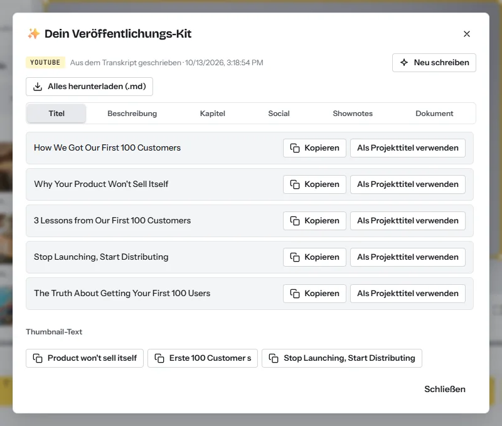Copy The Truth About Getting Your First 100 Users
Image resolution: width=502 pixels, height=426 pixels.
pyautogui.click(x=314, y=294)
